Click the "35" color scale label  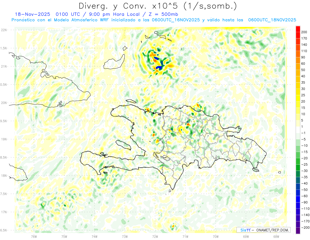(303, 83)
